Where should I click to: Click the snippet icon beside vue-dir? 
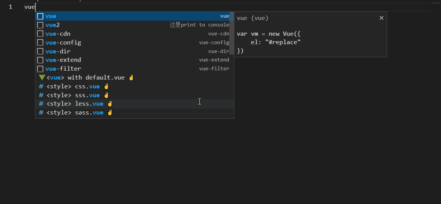click(x=40, y=51)
